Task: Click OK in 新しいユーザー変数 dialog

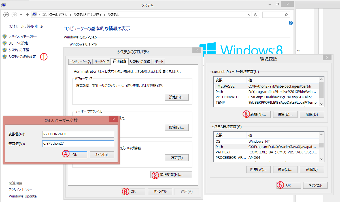Action: pos(75,155)
